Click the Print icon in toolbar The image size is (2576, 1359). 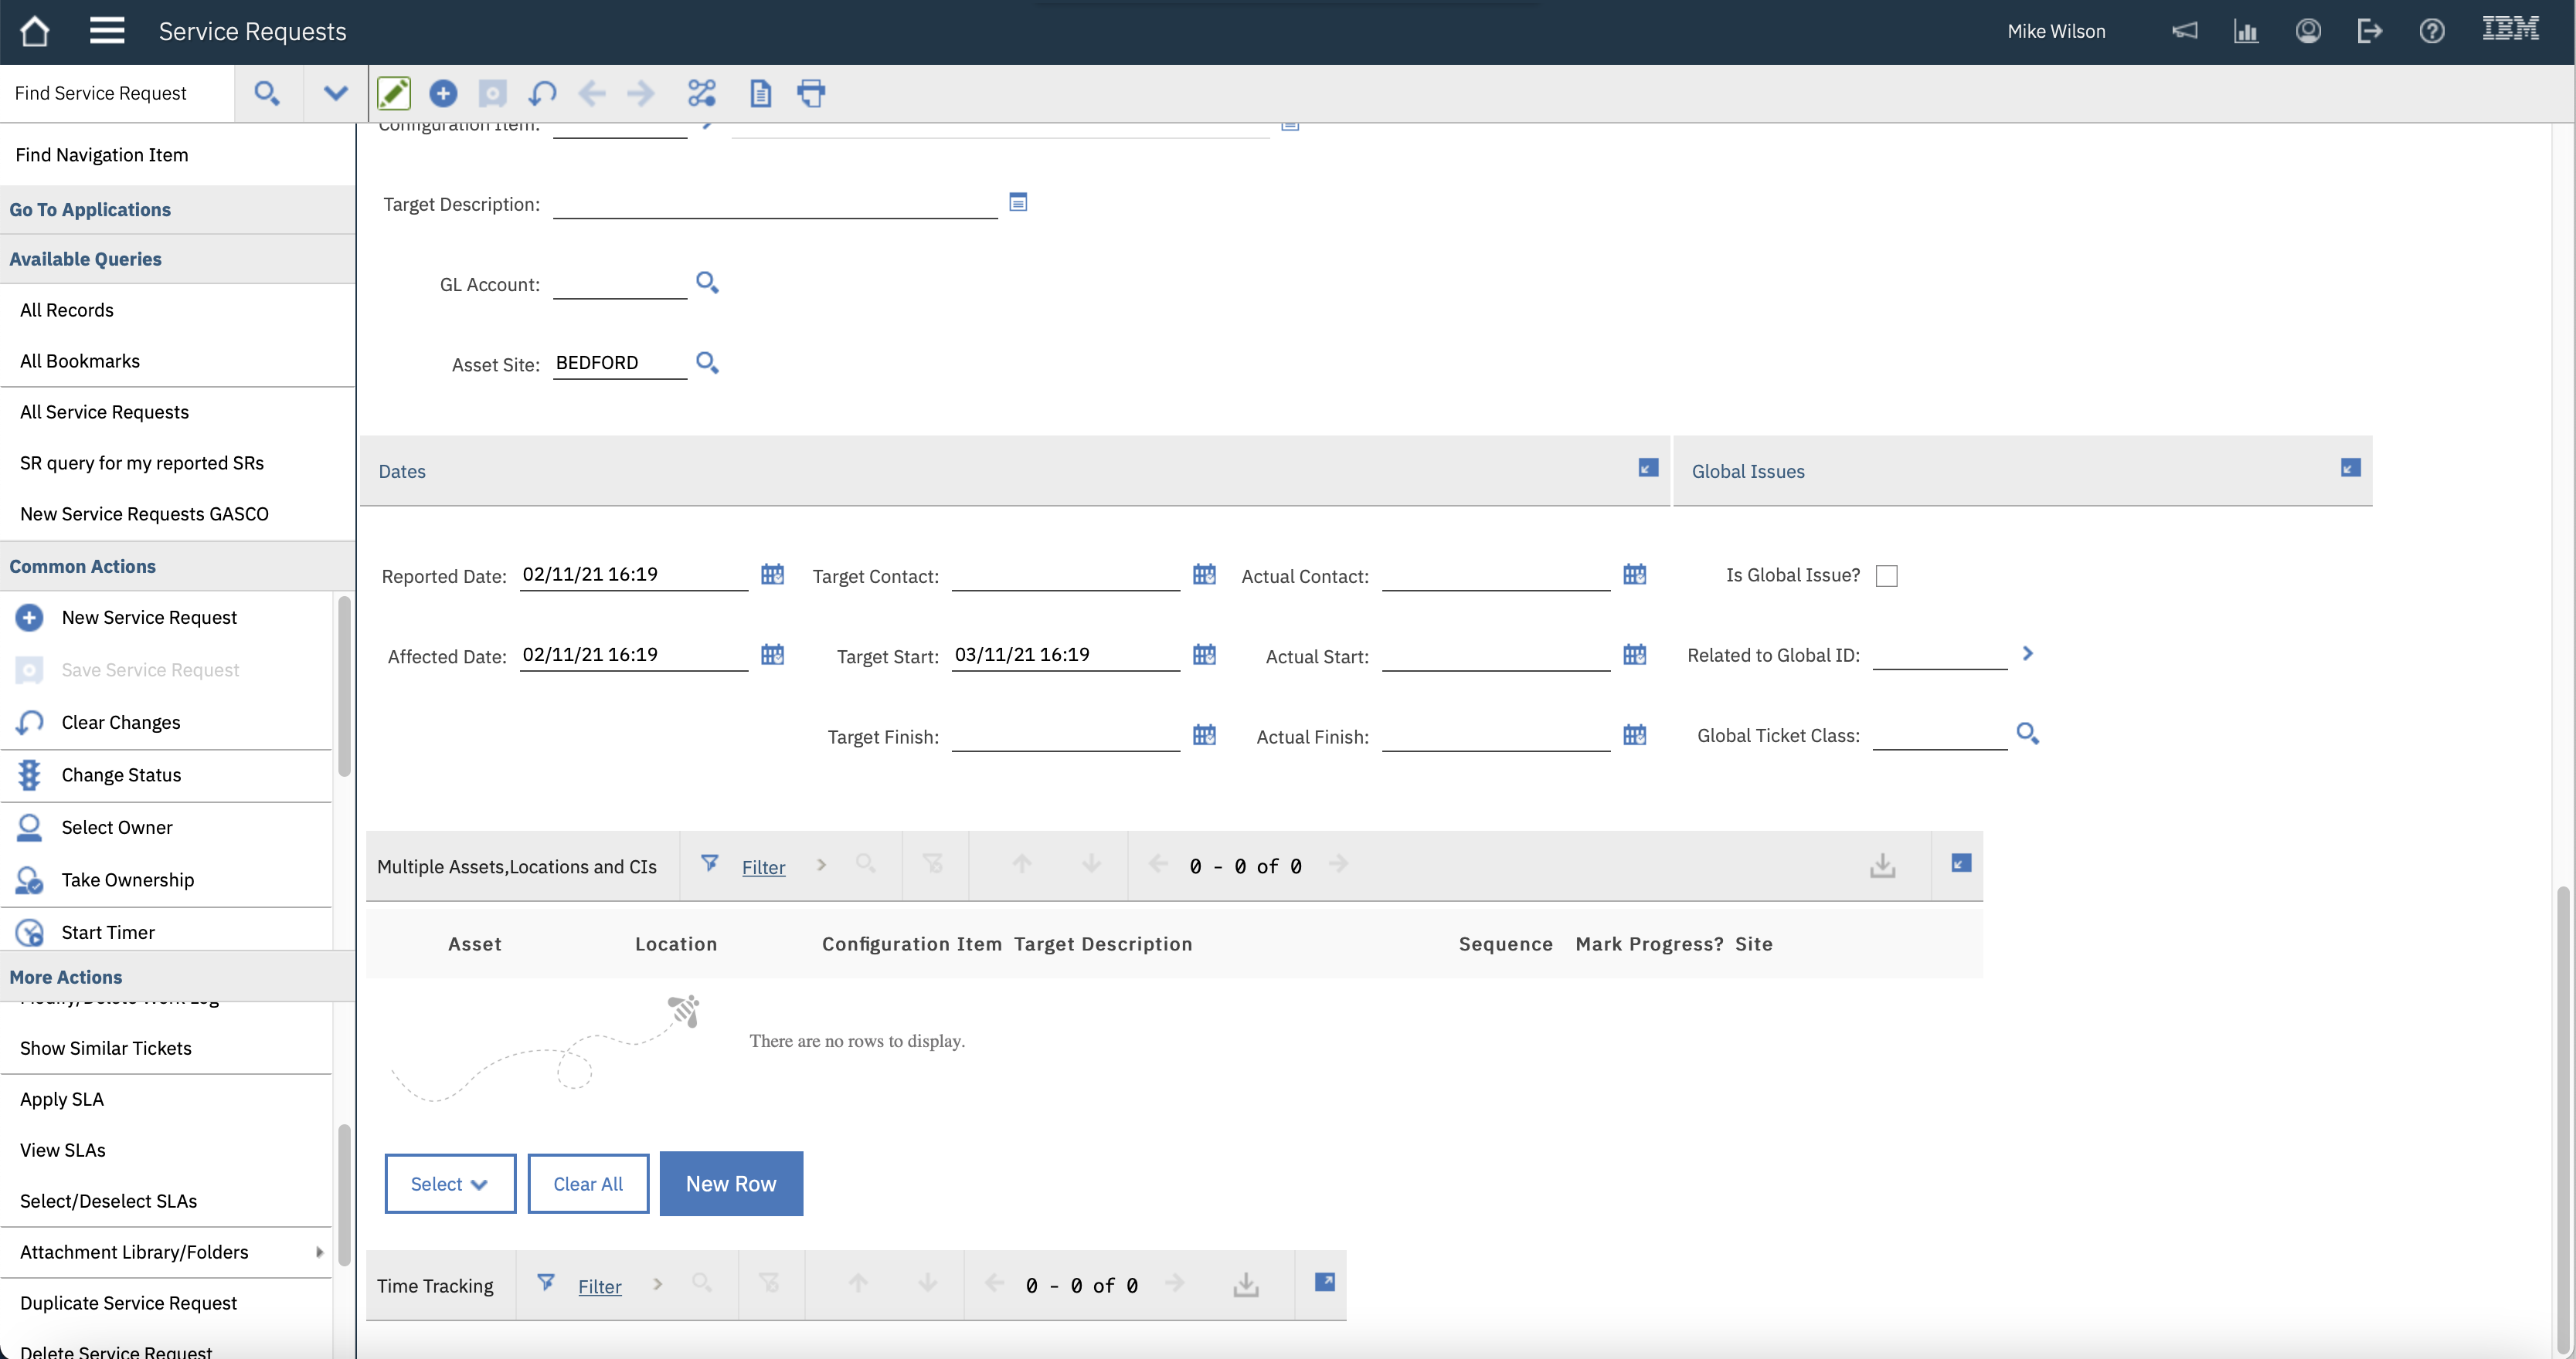tap(811, 94)
